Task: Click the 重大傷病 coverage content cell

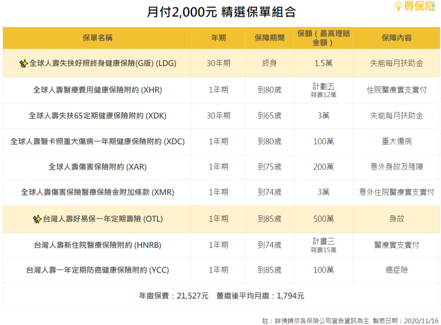Action: pos(397,141)
